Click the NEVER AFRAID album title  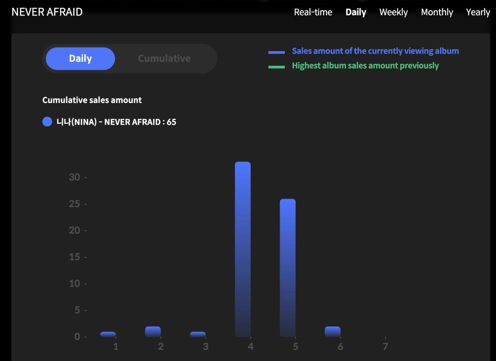click(47, 12)
